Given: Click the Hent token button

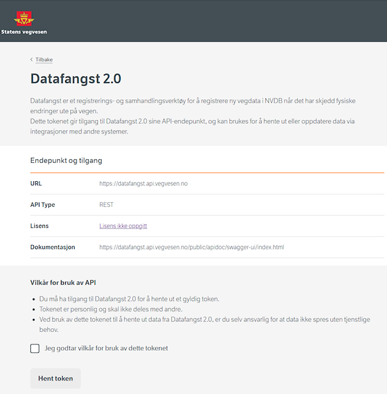Looking at the screenshot, I should tap(56, 378).
